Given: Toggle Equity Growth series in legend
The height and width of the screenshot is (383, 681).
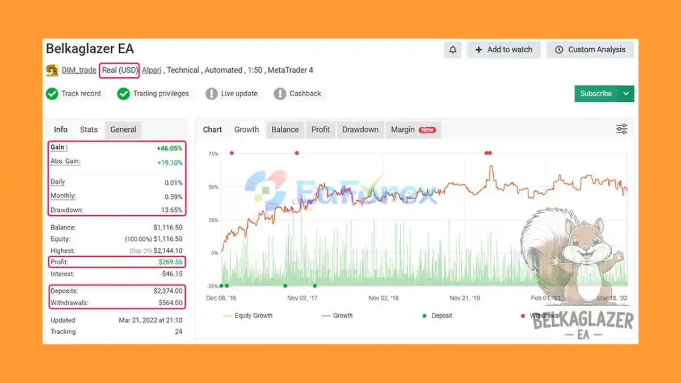Looking at the screenshot, I should click(248, 316).
